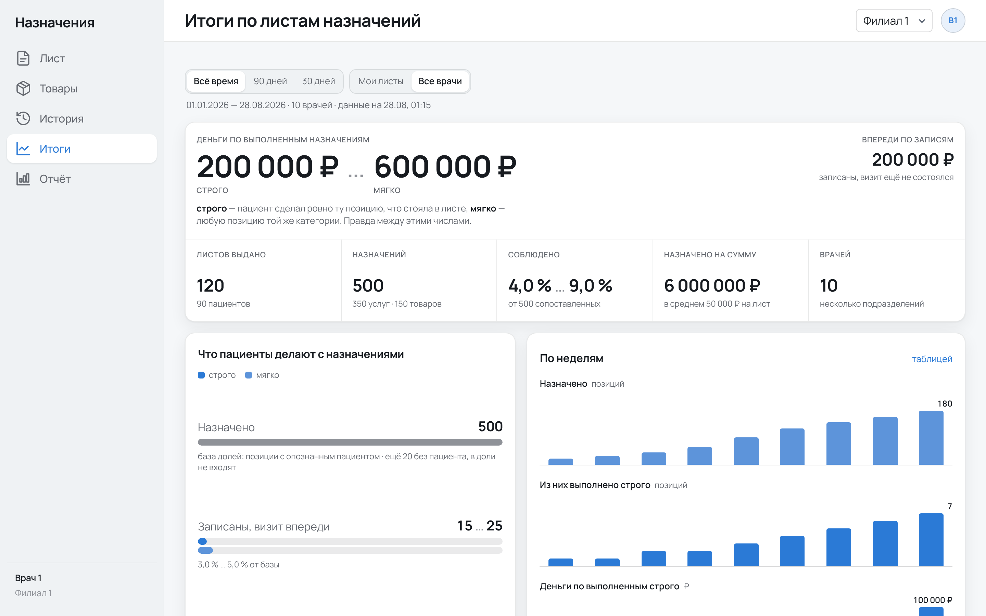Viewport: 986px width, 616px height.
Task: Switch period to 90 дней
Action: point(270,81)
